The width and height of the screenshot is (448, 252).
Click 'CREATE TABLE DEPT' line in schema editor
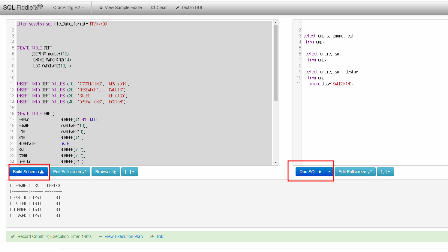click(x=34, y=48)
